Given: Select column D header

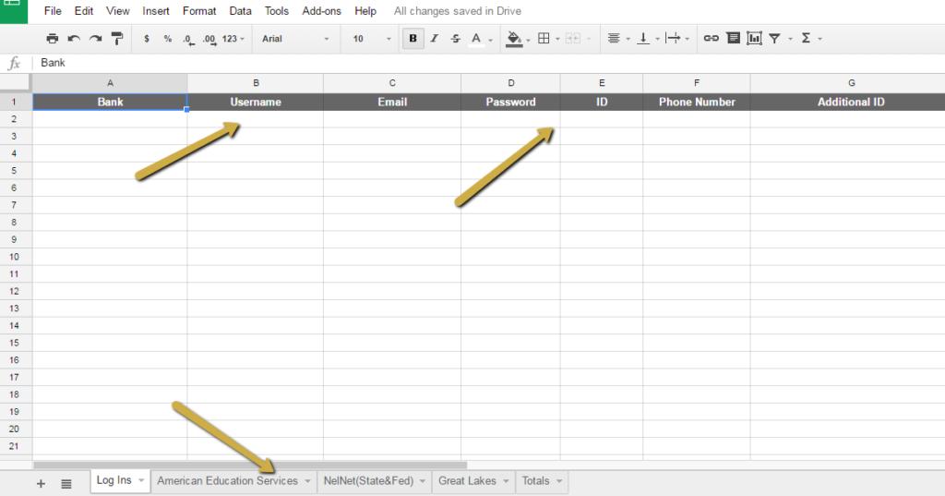Looking at the screenshot, I should (510, 83).
